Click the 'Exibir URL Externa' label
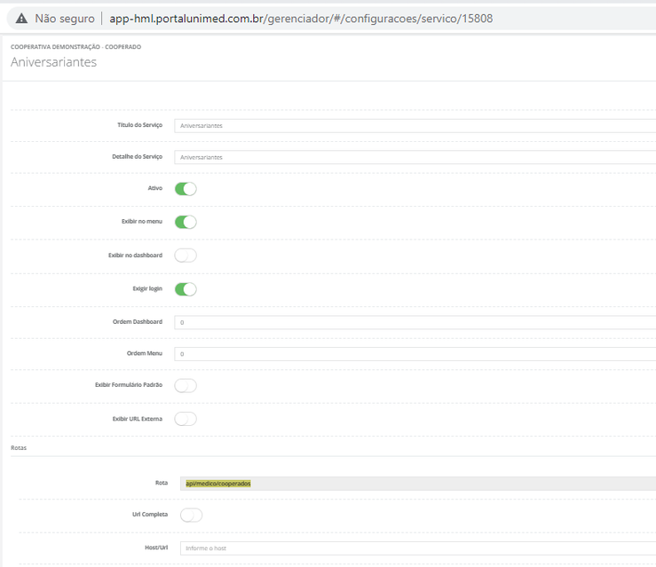Screen dimensions: 656x567 (138, 419)
